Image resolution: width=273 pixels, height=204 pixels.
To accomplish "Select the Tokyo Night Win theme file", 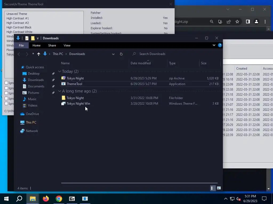I will [x=78, y=104].
